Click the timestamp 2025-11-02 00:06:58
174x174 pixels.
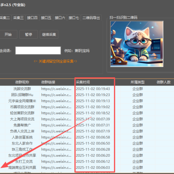(93, 137)
